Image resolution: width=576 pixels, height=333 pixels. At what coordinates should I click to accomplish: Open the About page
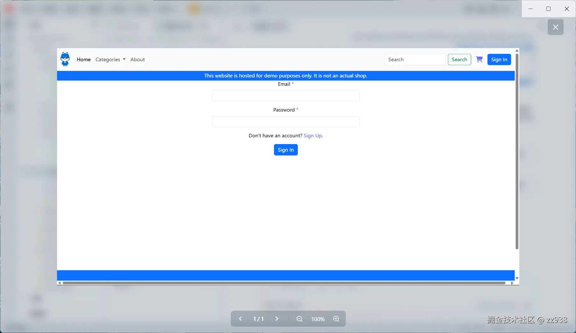(137, 60)
